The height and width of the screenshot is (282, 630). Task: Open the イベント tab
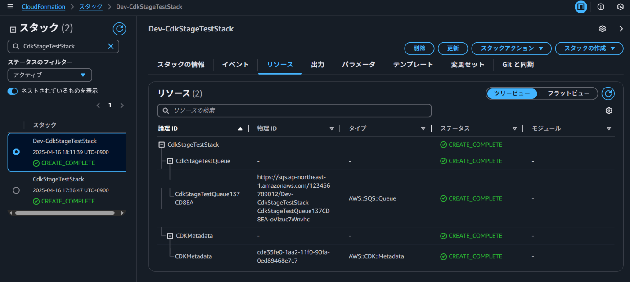pyautogui.click(x=235, y=65)
